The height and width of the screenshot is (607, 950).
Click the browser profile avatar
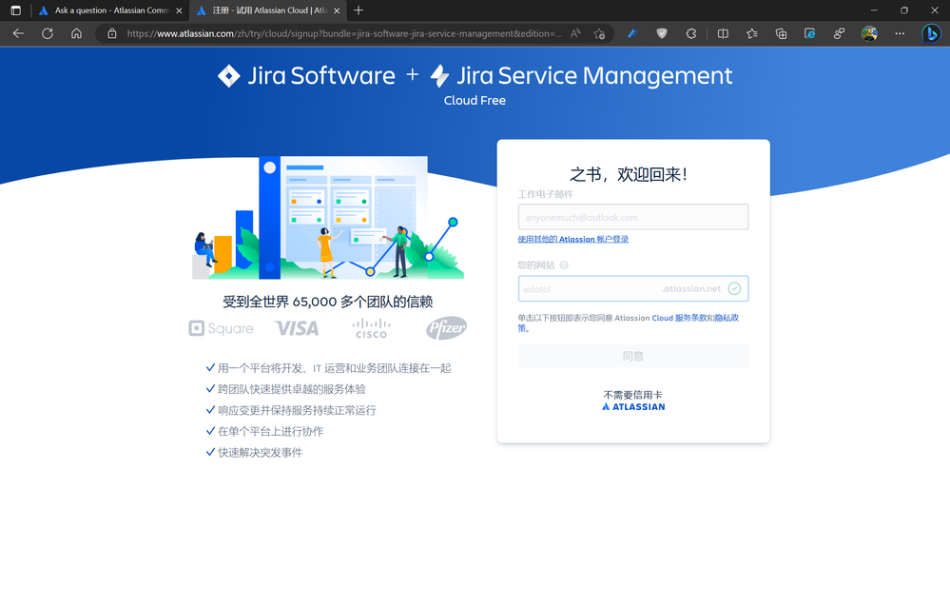coord(869,33)
